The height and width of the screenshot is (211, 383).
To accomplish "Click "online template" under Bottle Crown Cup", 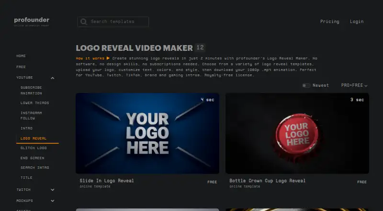I will point(245,187).
